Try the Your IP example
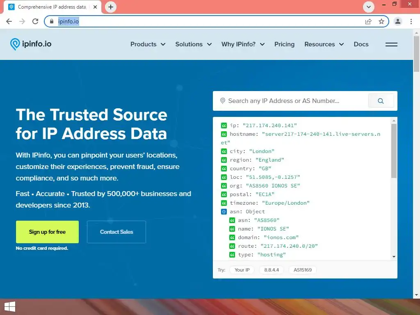Viewport: 420px width, 315px height. [242, 270]
